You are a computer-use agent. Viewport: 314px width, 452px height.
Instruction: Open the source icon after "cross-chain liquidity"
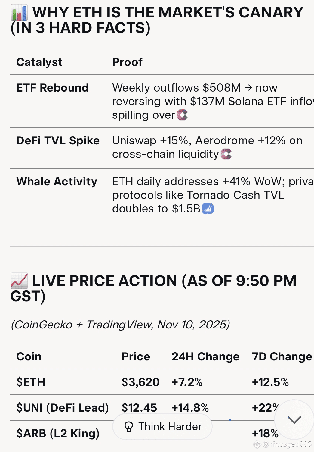coord(226,154)
